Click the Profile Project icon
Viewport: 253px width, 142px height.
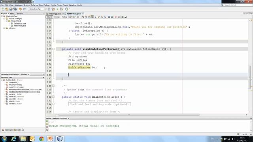(67, 9)
